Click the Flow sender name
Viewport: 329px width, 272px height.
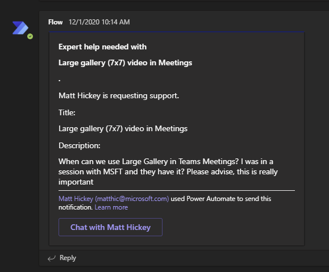click(55, 22)
